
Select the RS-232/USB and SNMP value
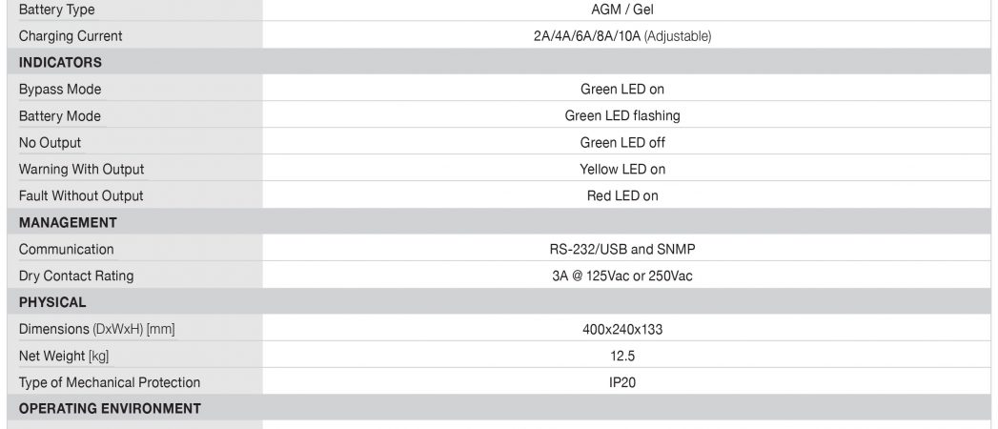[x=621, y=250]
